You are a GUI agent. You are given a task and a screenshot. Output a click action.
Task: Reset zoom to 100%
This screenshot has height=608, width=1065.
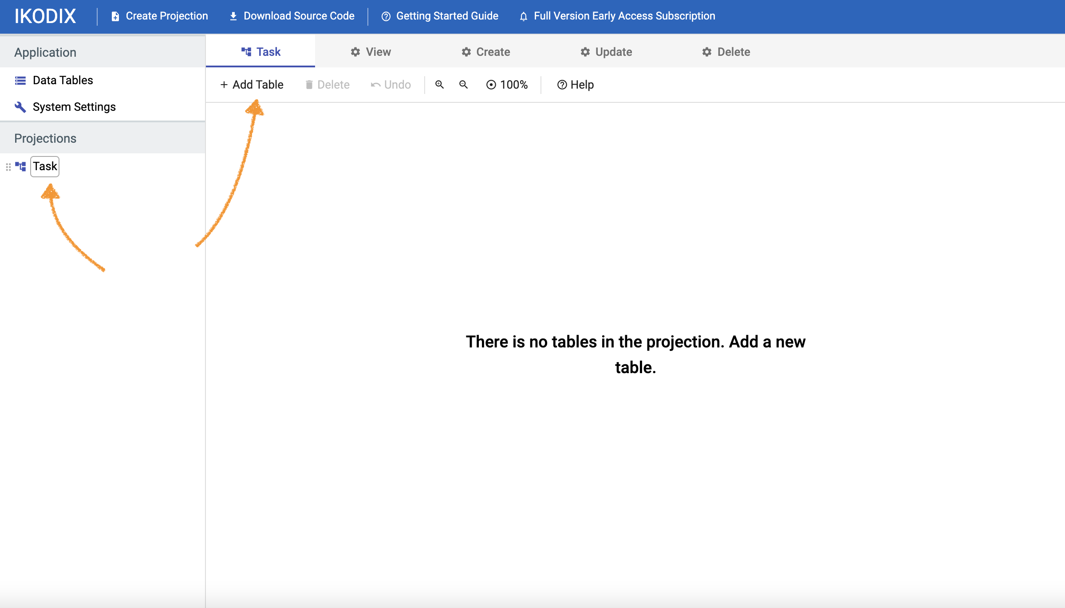tap(507, 84)
